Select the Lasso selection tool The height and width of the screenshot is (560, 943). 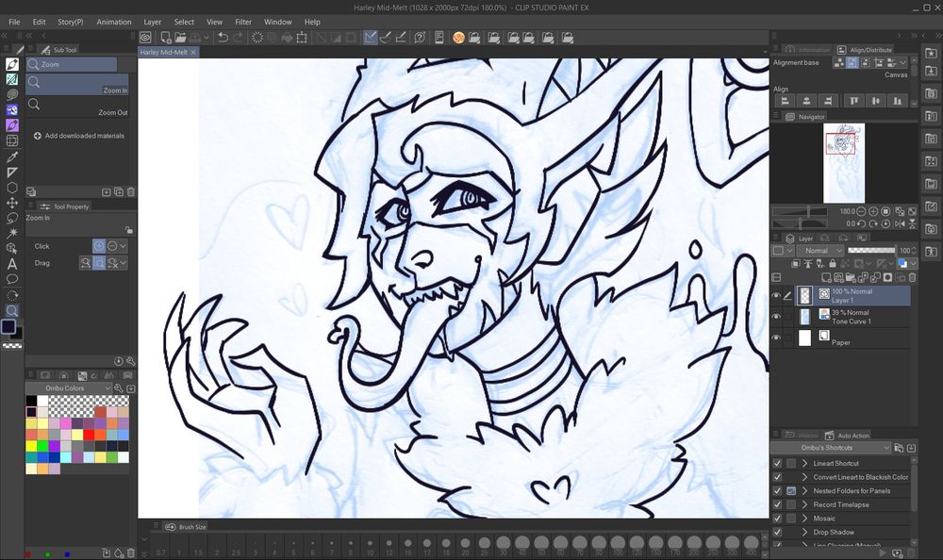(12, 218)
